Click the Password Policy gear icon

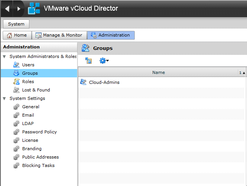click(16, 132)
